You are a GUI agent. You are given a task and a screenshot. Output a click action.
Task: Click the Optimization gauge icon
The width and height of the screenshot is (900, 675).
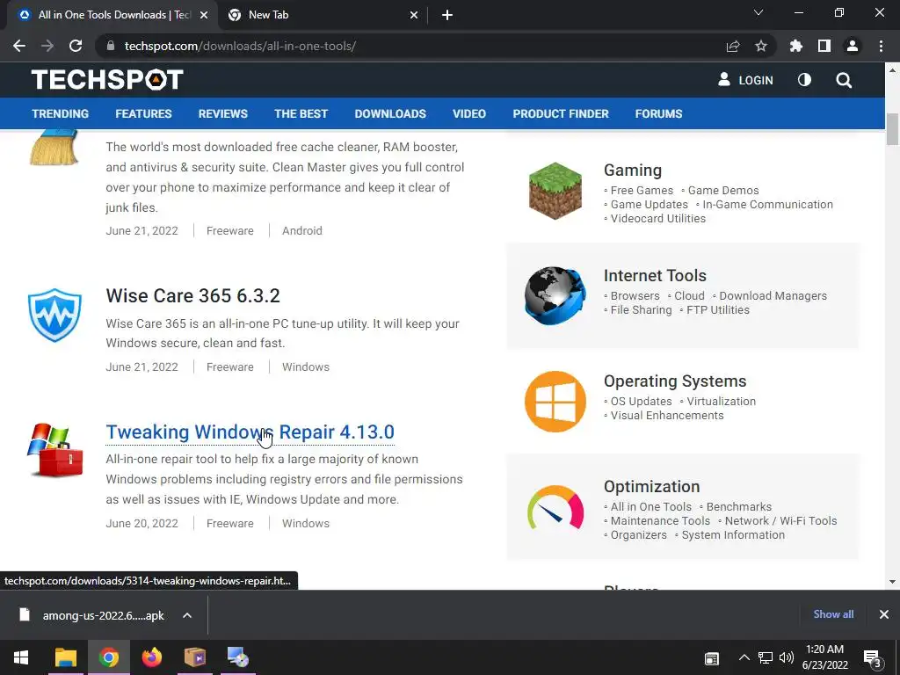(555, 507)
